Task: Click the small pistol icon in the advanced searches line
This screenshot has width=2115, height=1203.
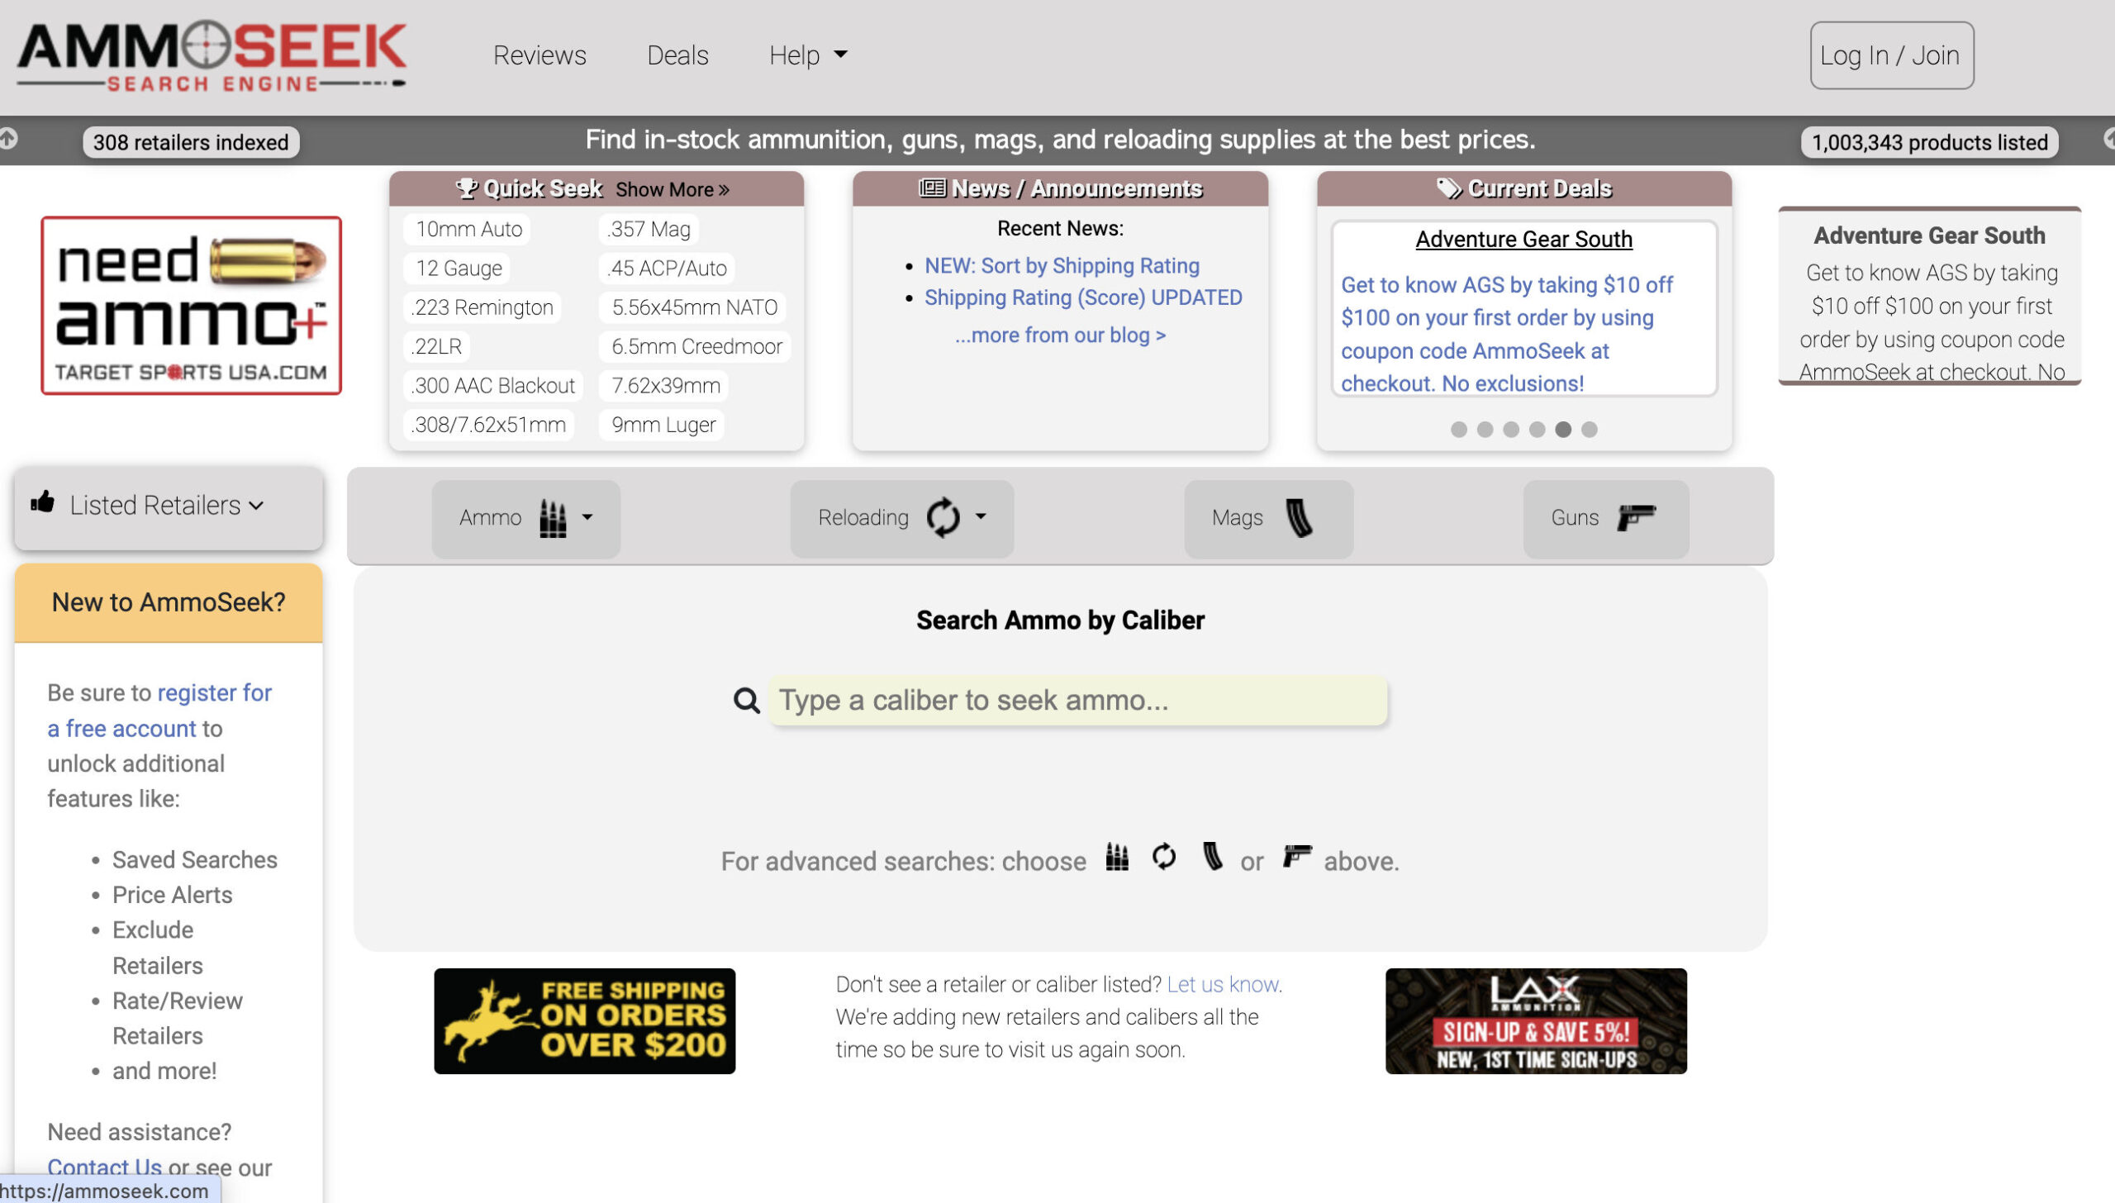Action: pos(1297,856)
